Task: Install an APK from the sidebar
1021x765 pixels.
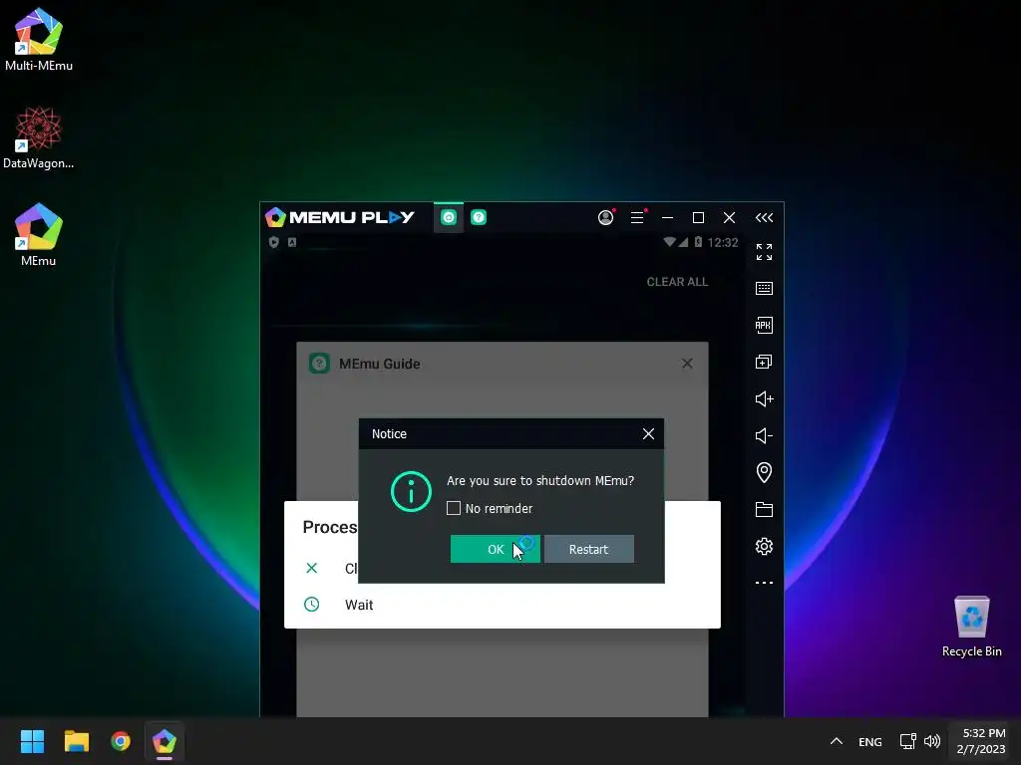Action: (x=765, y=326)
